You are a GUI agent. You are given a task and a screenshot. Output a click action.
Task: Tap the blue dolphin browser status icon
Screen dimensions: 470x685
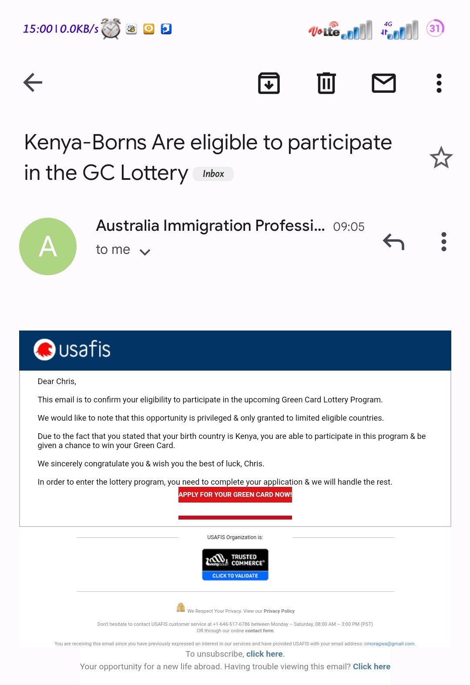point(166,29)
